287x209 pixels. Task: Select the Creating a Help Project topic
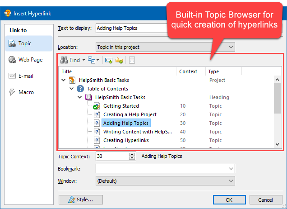tap(130, 115)
